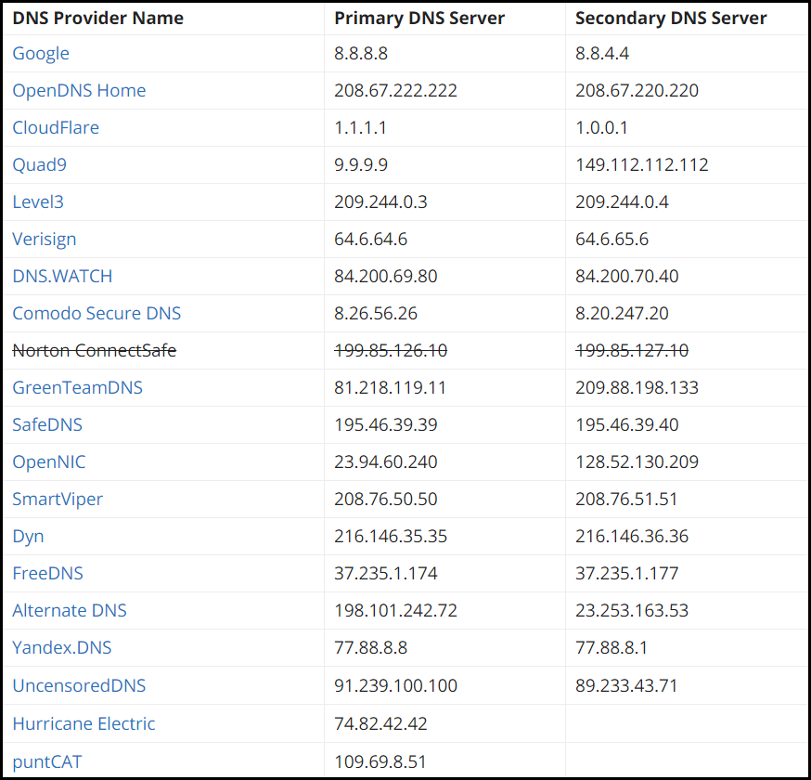Click Quad9 secondary address 149.112.112.112
This screenshot has width=811, height=780.
(642, 165)
